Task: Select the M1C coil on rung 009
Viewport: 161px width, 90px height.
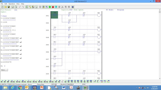Action: click(99, 73)
